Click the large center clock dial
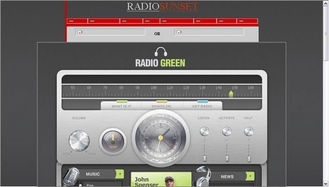329x187 pixels. pos(161,138)
